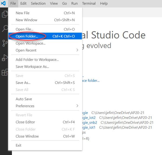The image size is (162, 155).
Task: Open the Run and Debug view
Action: click(5, 58)
